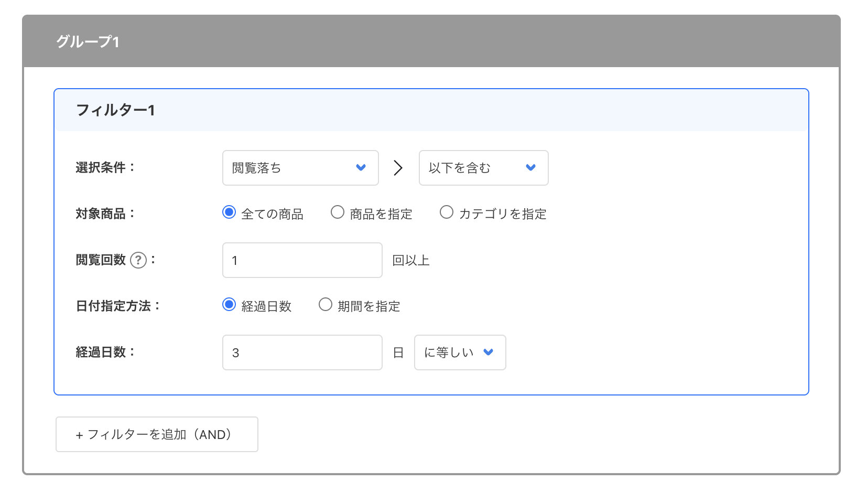Image resolution: width=867 pixels, height=492 pixels.
Task: Select the 商品を指定 radio option
Action: click(338, 212)
